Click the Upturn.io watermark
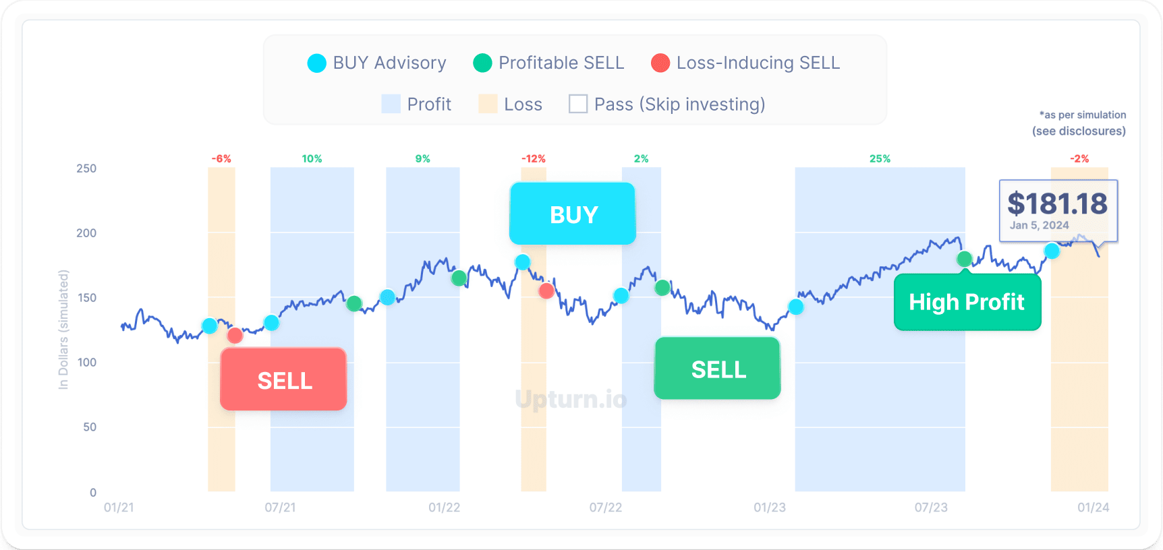Screen dimensions: 1163x550 [x=571, y=399]
